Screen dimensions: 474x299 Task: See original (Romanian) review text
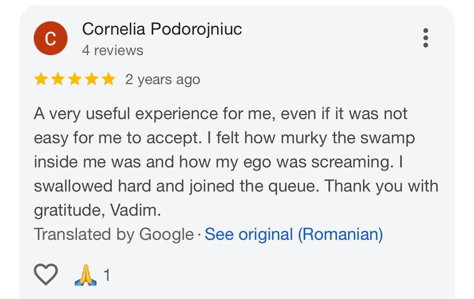tap(293, 234)
